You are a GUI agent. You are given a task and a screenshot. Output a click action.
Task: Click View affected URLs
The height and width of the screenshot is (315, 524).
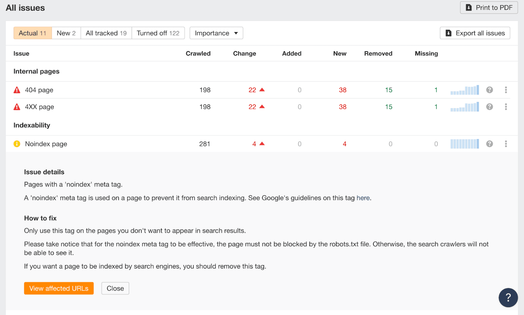[59, 288]
